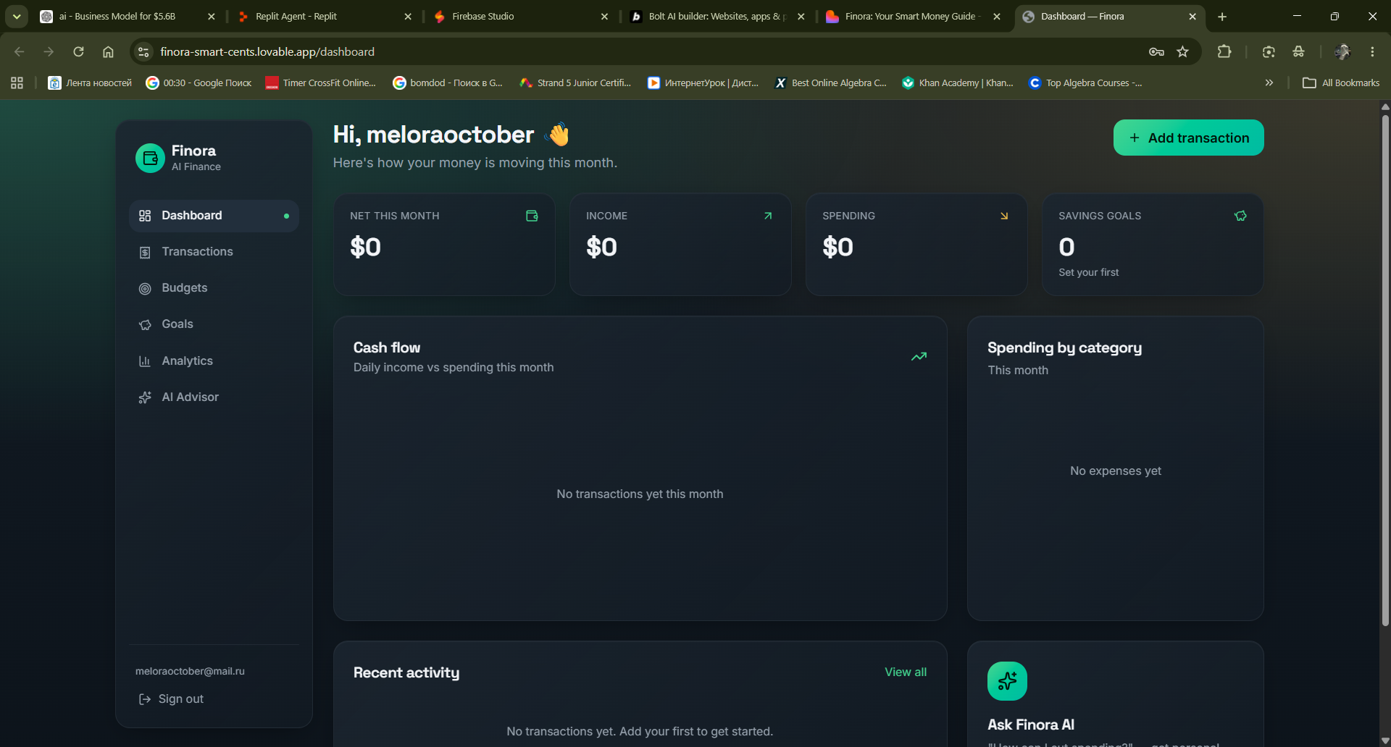Click the Add transaction button
The width and height of the screenshot is (1391, 747).
[1188, 138]
